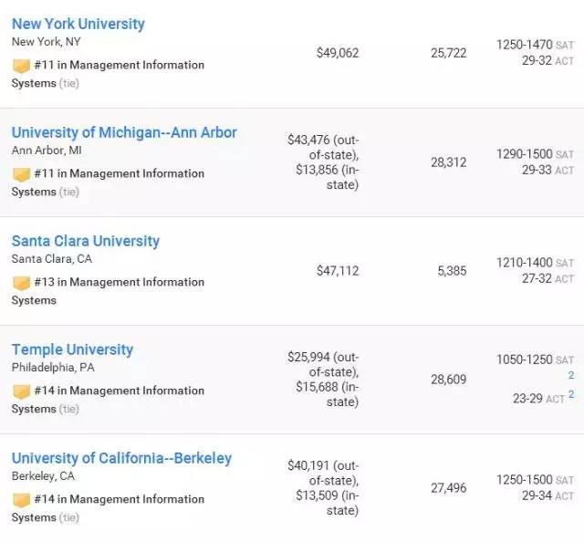
Task: Click Temple University's 28,609 enrollment figure
Action: point(448,379)
